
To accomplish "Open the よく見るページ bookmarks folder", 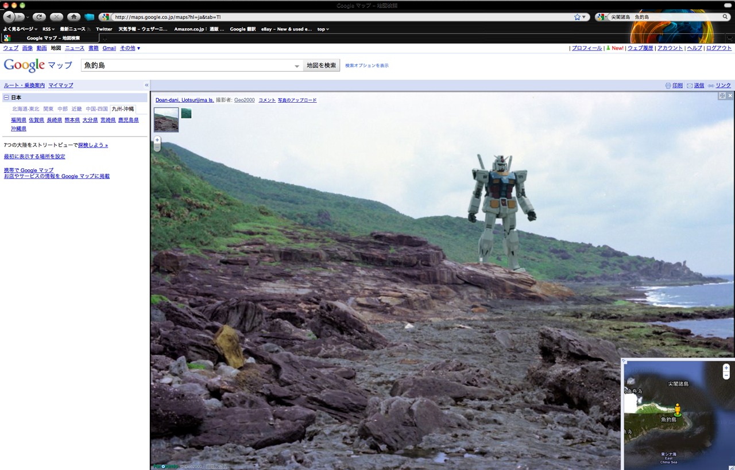I will click(x=20, y=29).
